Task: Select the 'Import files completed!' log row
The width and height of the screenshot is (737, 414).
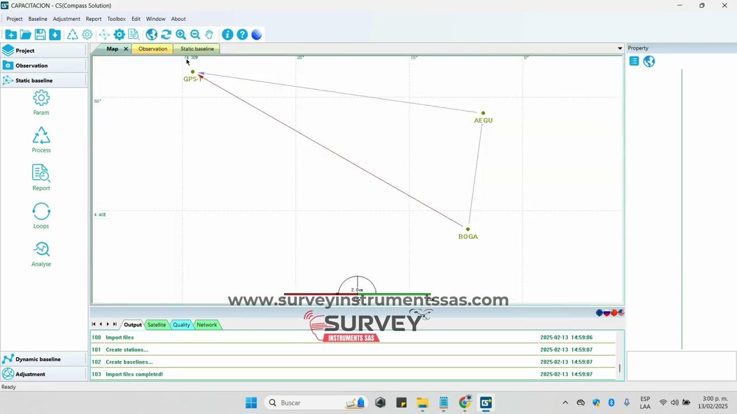Action: click(354, 374)
